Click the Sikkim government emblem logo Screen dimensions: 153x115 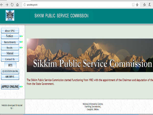(x=10, y=16)
